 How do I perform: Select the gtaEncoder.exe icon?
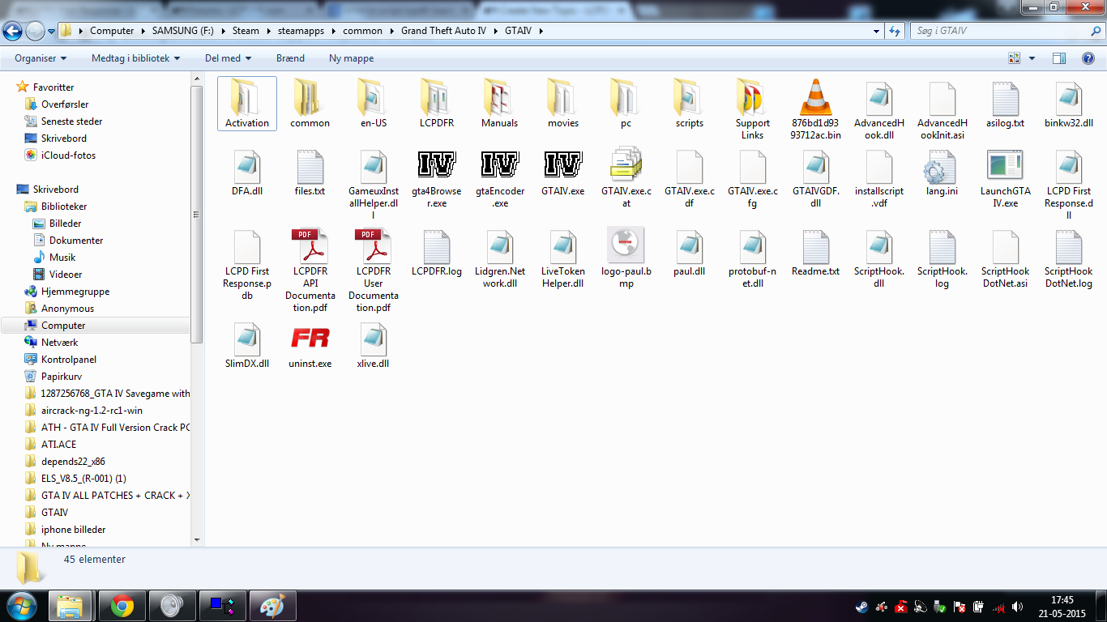click(x=500, y=165)
